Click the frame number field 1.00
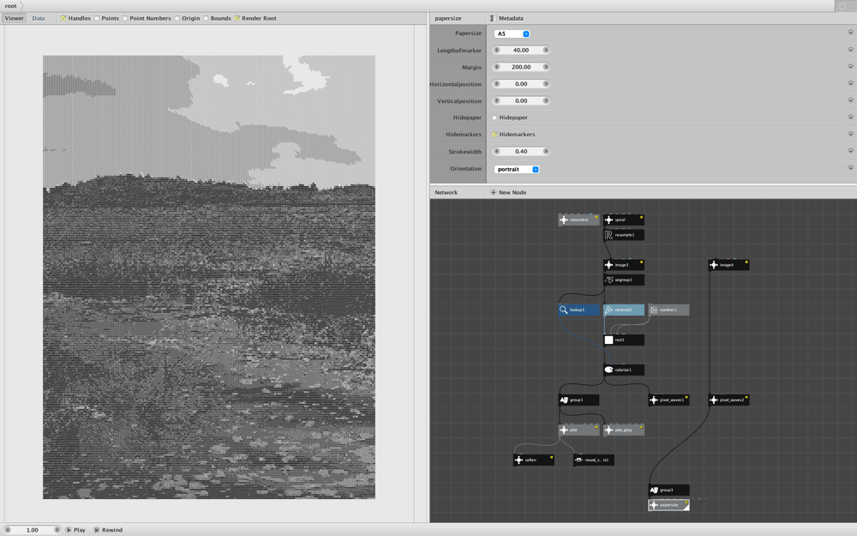857x536 pixels. 33,529
